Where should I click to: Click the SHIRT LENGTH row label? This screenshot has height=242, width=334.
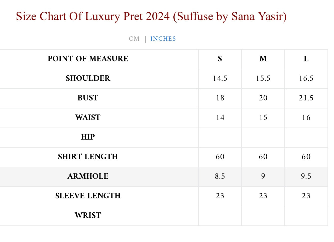88,157
